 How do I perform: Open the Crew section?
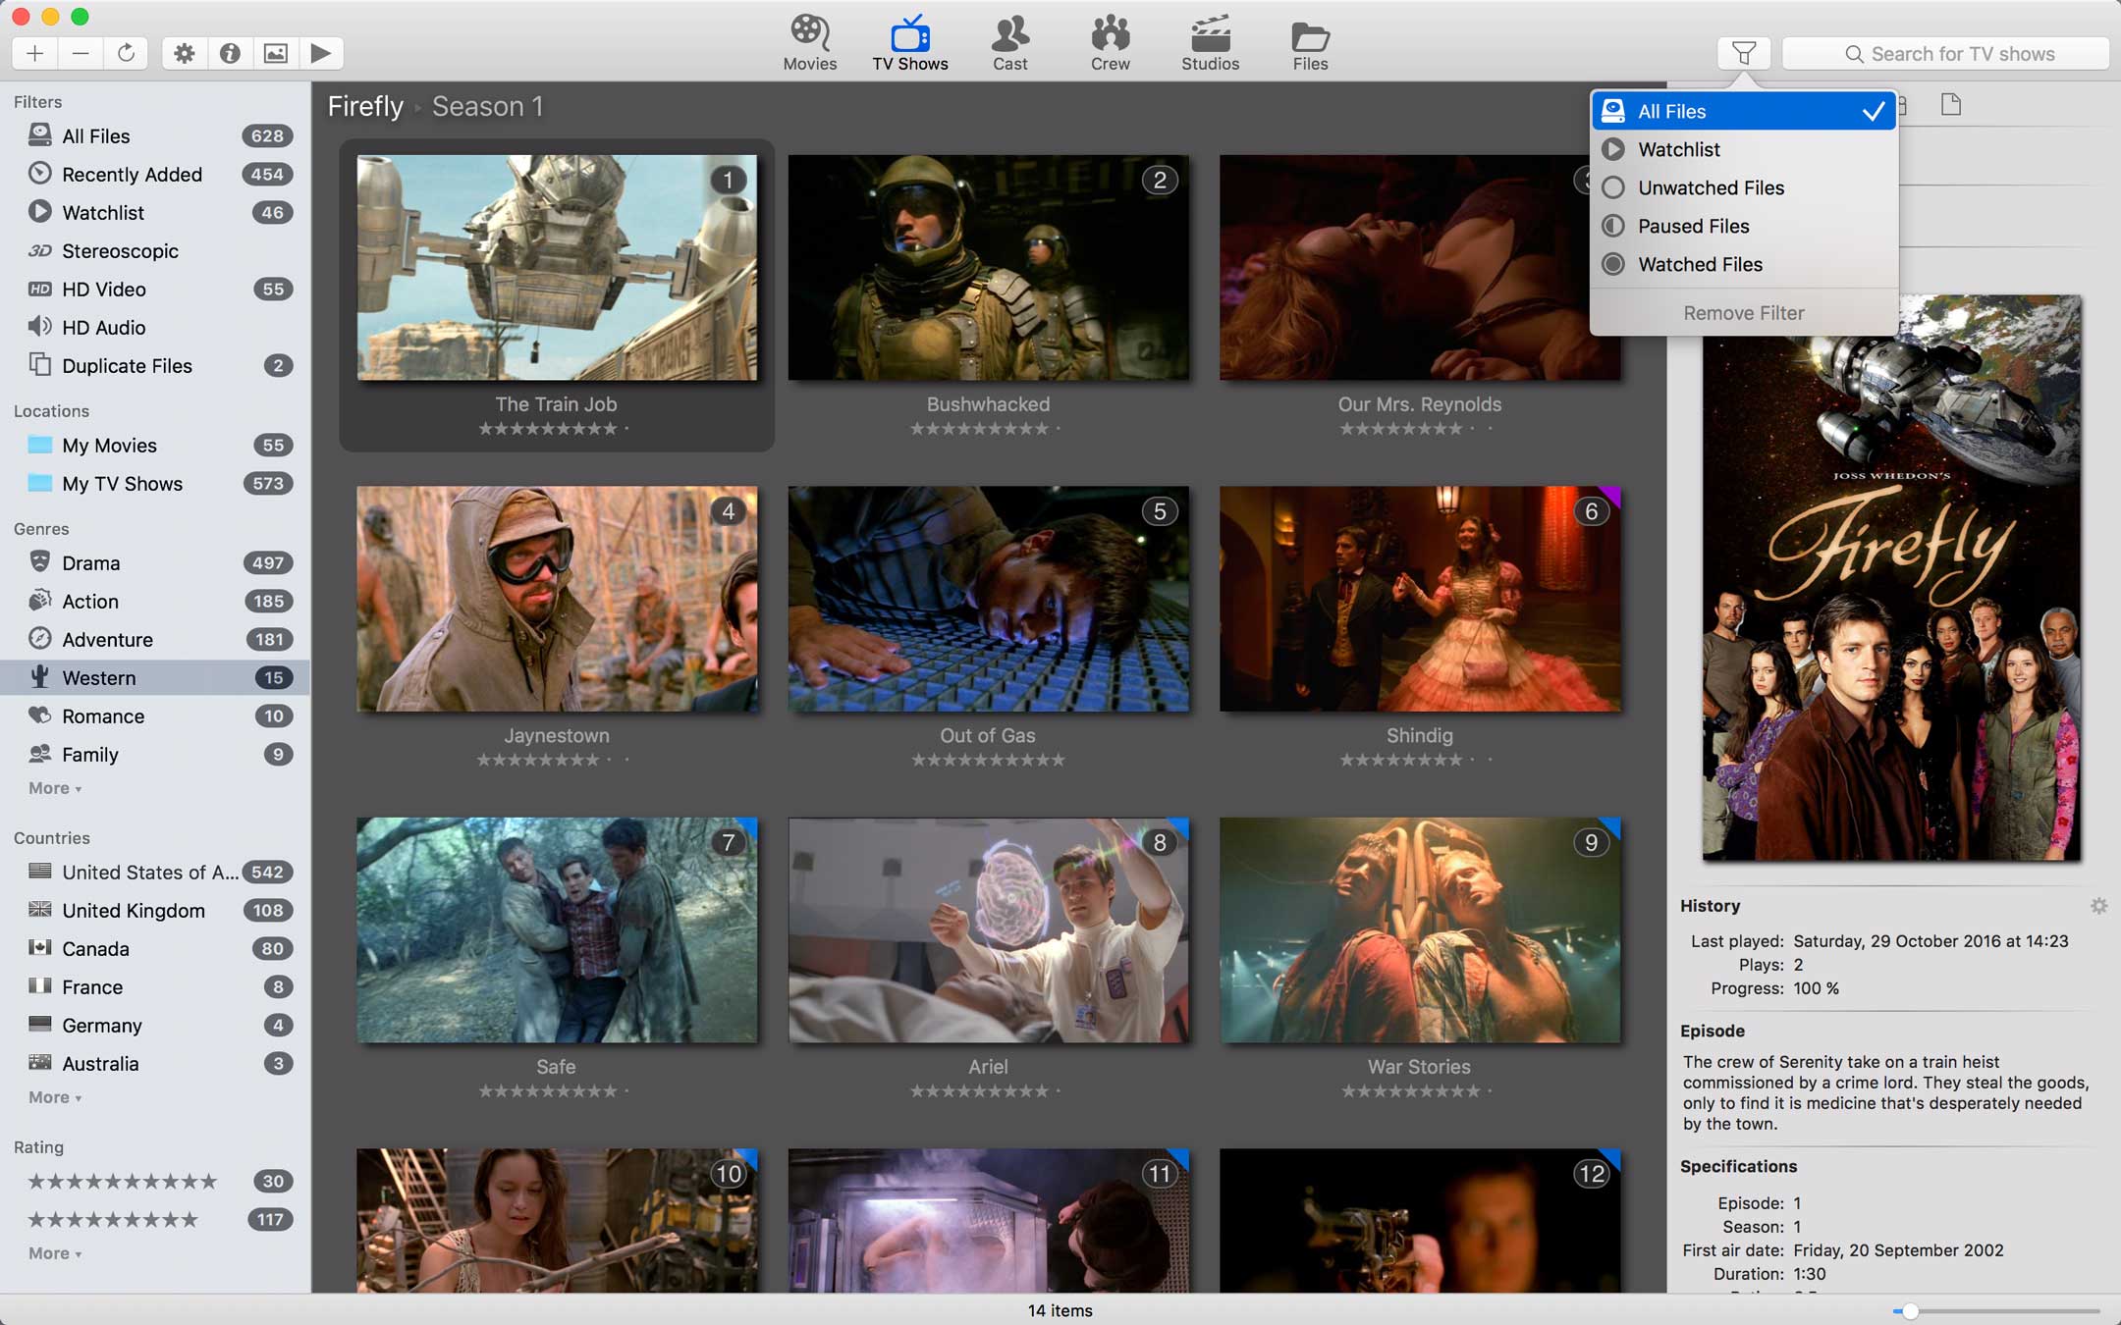(x=1110, y=43)
